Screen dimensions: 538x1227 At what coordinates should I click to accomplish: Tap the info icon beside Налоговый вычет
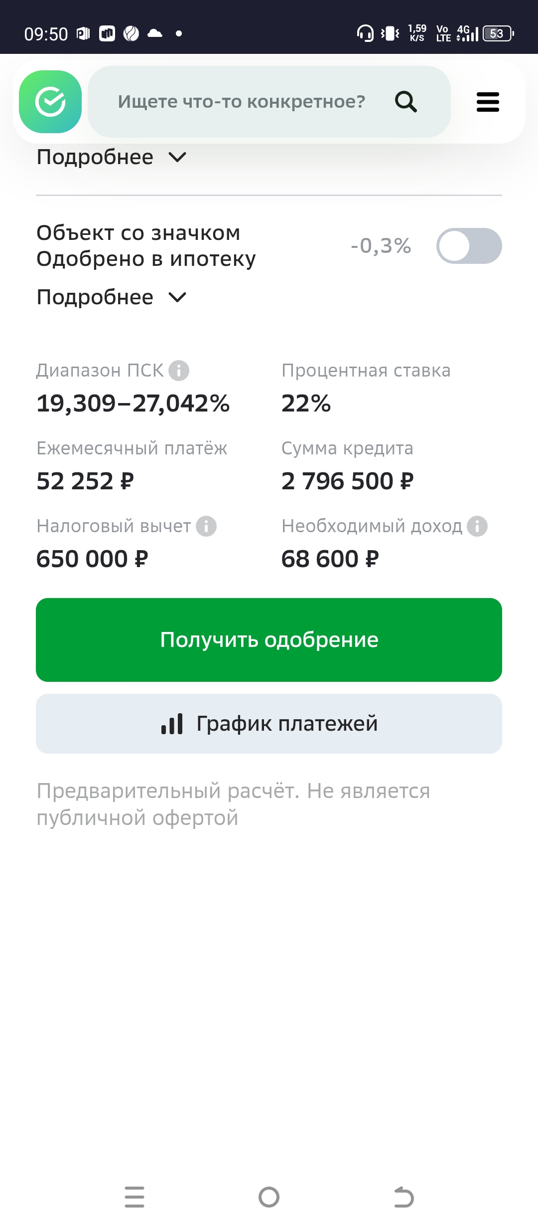tap(206, 526)
